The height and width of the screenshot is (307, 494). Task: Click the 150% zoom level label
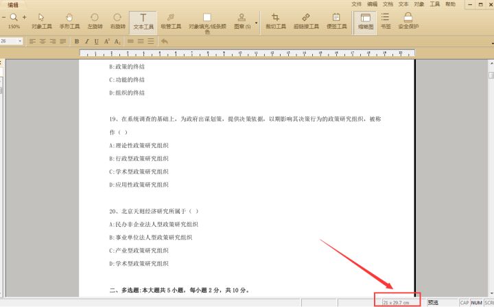tap(14, 27)
